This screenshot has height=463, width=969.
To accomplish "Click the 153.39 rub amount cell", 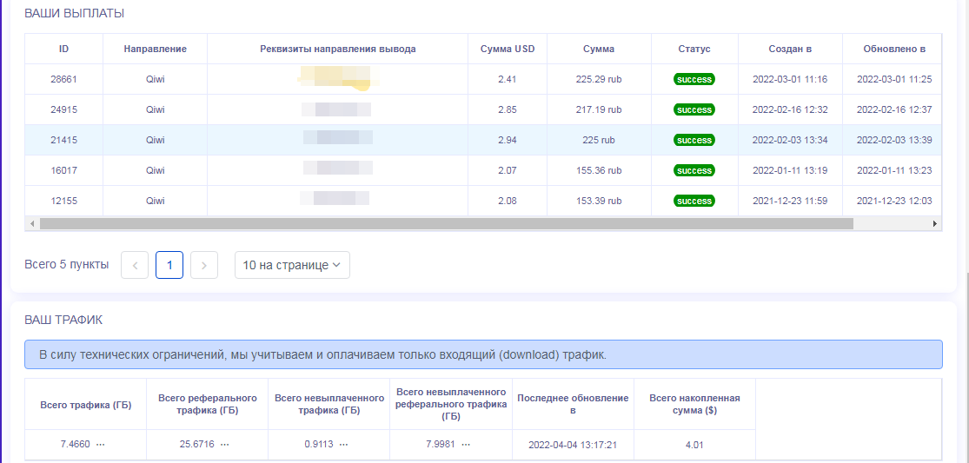I will [599, 202].
